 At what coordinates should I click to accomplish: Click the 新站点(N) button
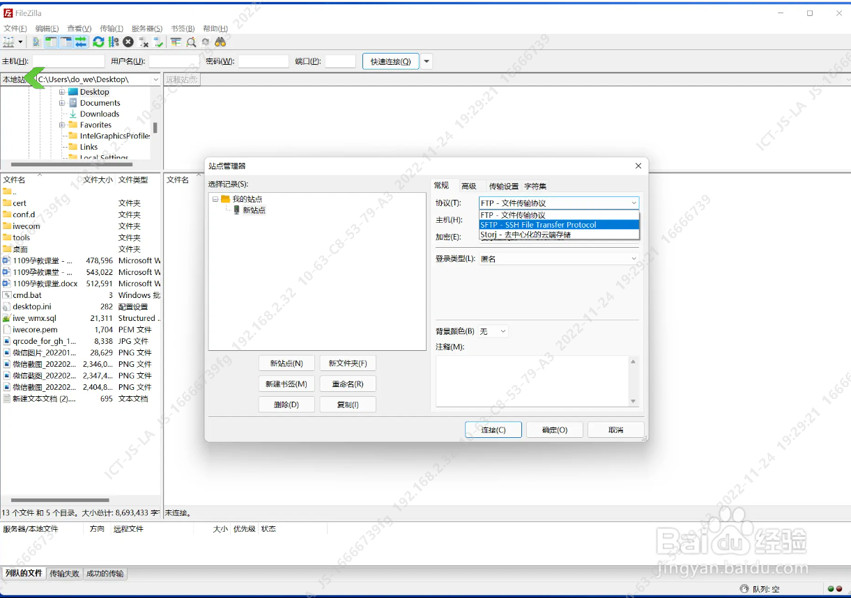click(x=286, y=363)
